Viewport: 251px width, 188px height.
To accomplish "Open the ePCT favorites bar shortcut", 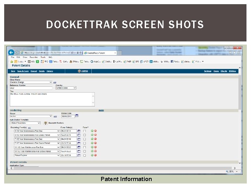I will [144, 62].
